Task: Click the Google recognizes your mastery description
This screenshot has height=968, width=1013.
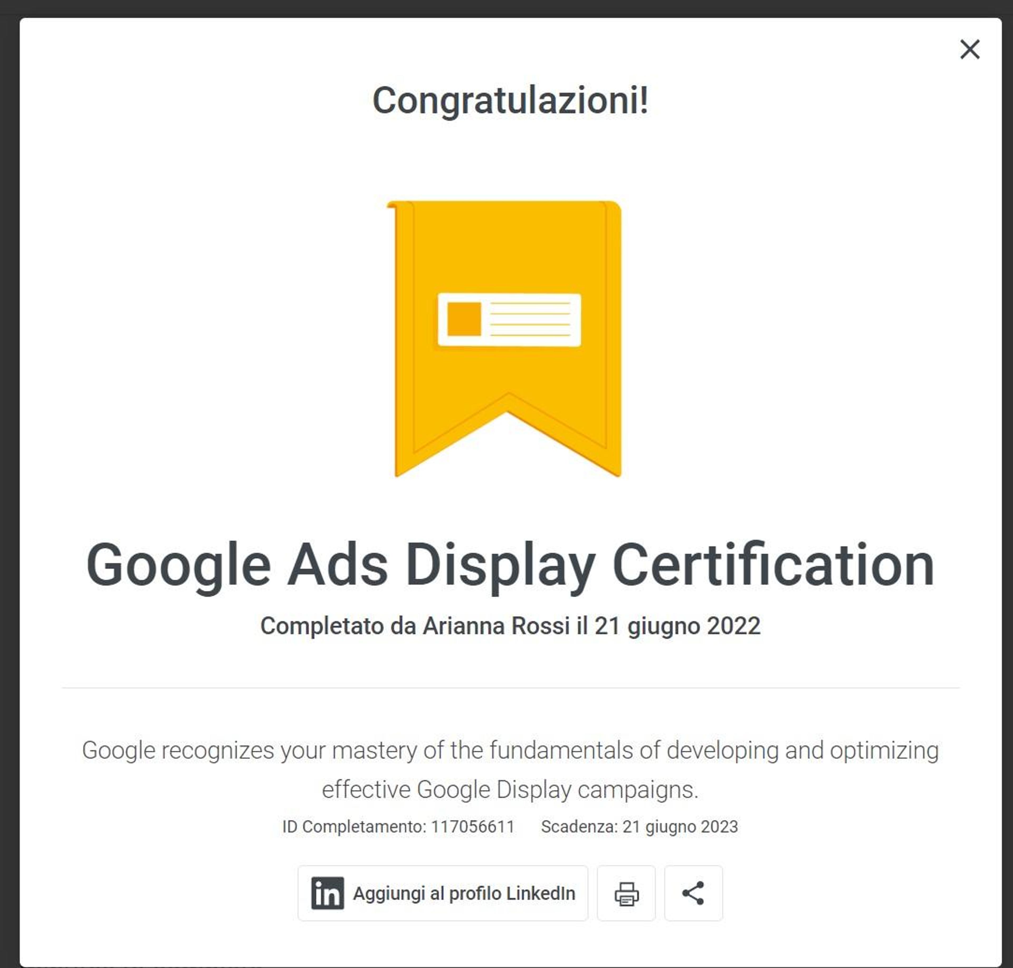Action: click(510, 751)
